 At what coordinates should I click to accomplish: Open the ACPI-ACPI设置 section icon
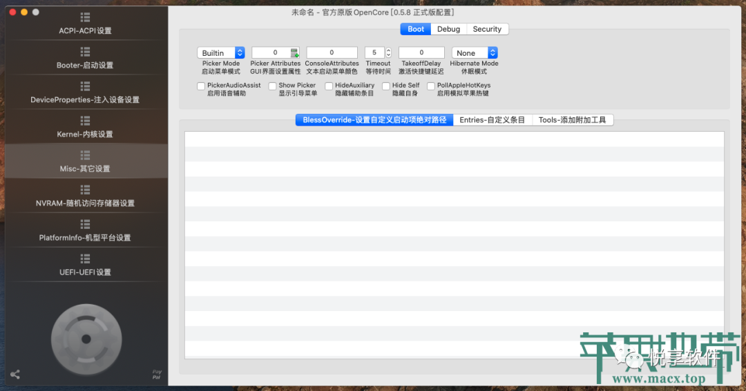pyautogui.click(x=85, y=17)
